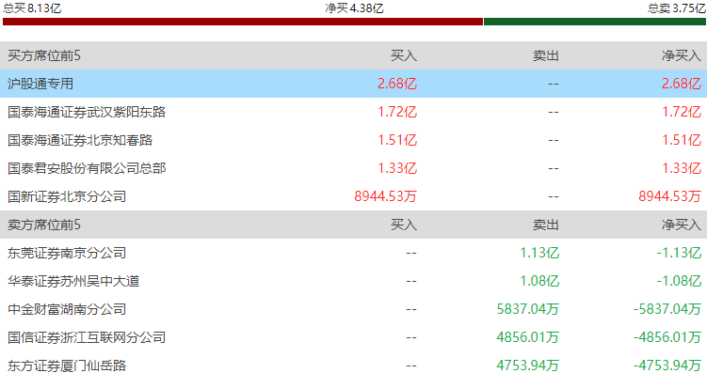Select 国泰海通证券武汉紫阳东路 seat name
707x373 pixels.
click(x=87, y=112)
